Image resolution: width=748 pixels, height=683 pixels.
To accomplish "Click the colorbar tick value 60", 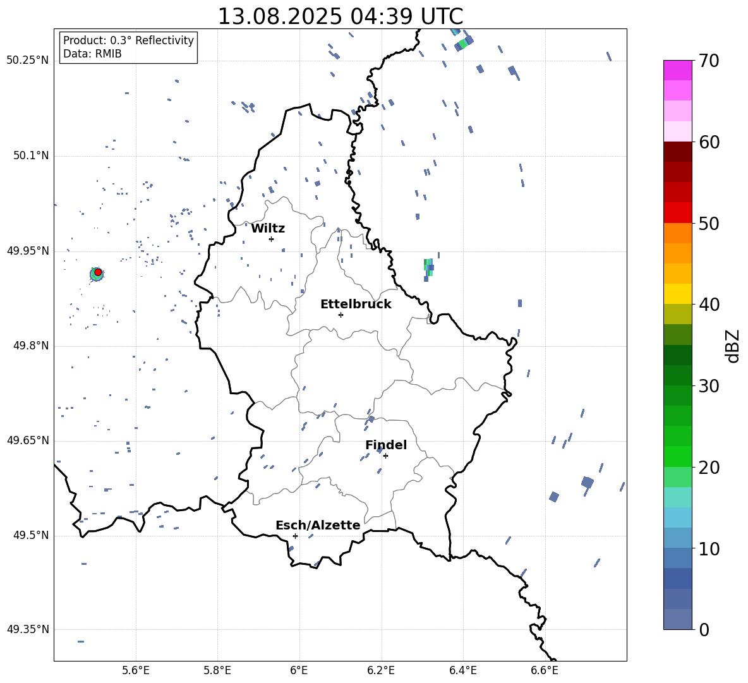I will tap(709, 142).
